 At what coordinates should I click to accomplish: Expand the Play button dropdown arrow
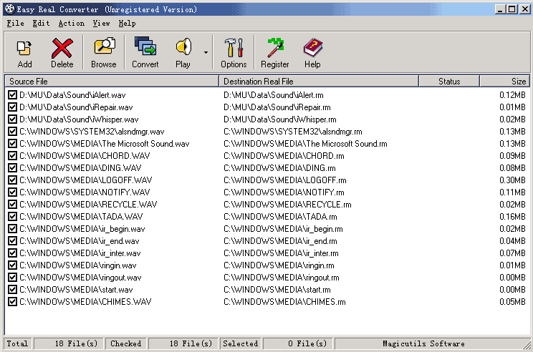pos(206,52)
